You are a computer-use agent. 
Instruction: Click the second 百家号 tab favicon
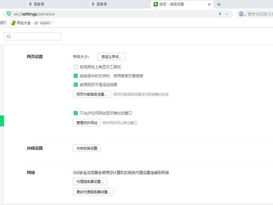(x=93, y=4)
